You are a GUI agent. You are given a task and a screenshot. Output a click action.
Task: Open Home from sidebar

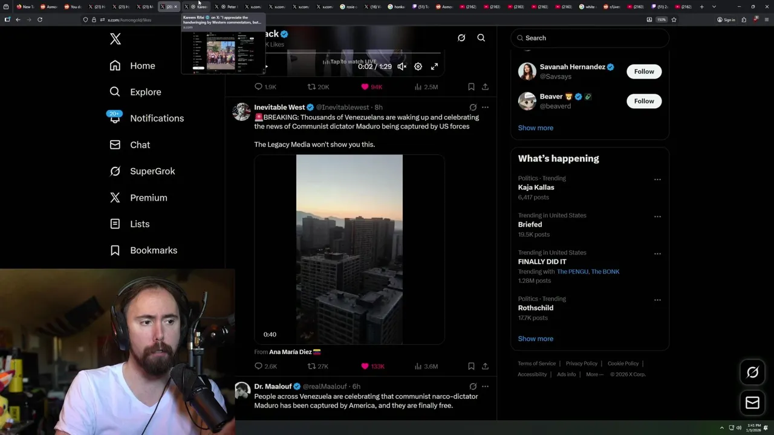click(x=132, y=66)
